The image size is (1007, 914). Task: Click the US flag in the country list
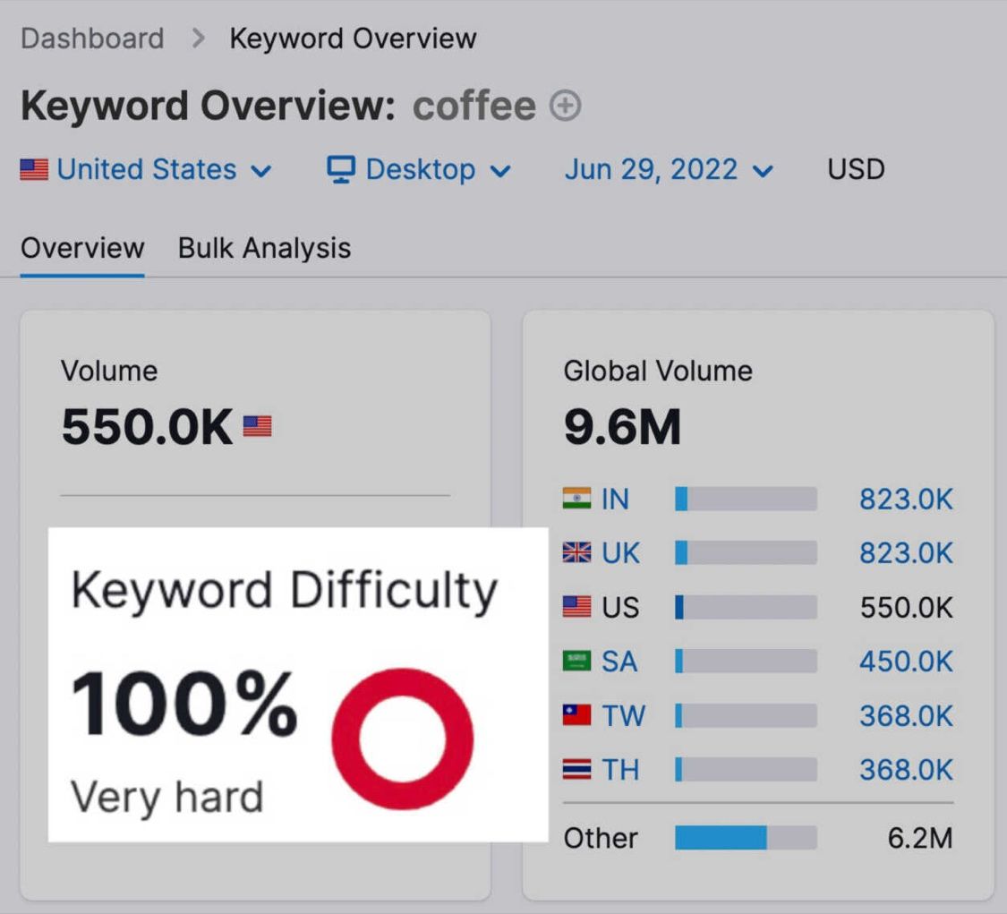577,607
